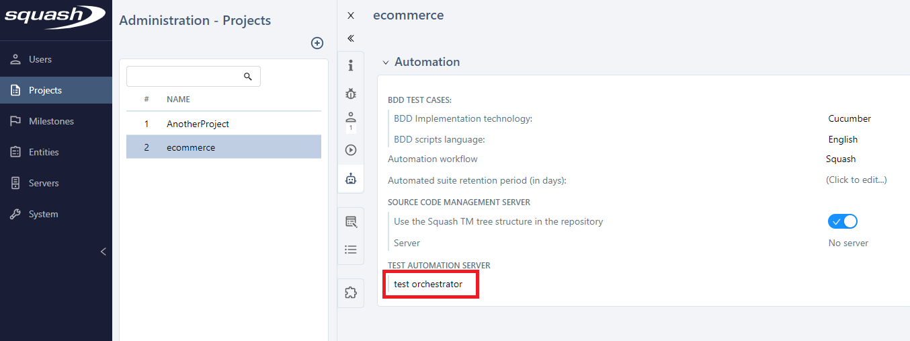Select the automation robot icon
The width and height of the screenshot is (910, 341).
(x=350, y=179)
